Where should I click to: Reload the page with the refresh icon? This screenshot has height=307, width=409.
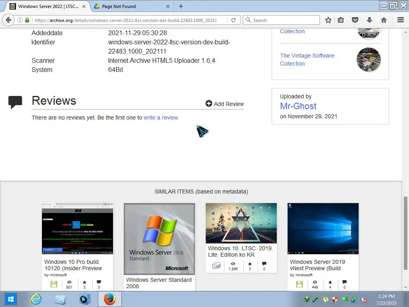(233, 20)
